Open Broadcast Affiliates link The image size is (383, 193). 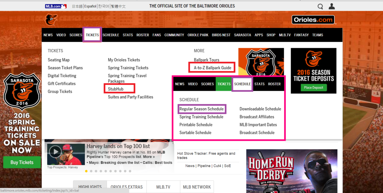[257, 117]
